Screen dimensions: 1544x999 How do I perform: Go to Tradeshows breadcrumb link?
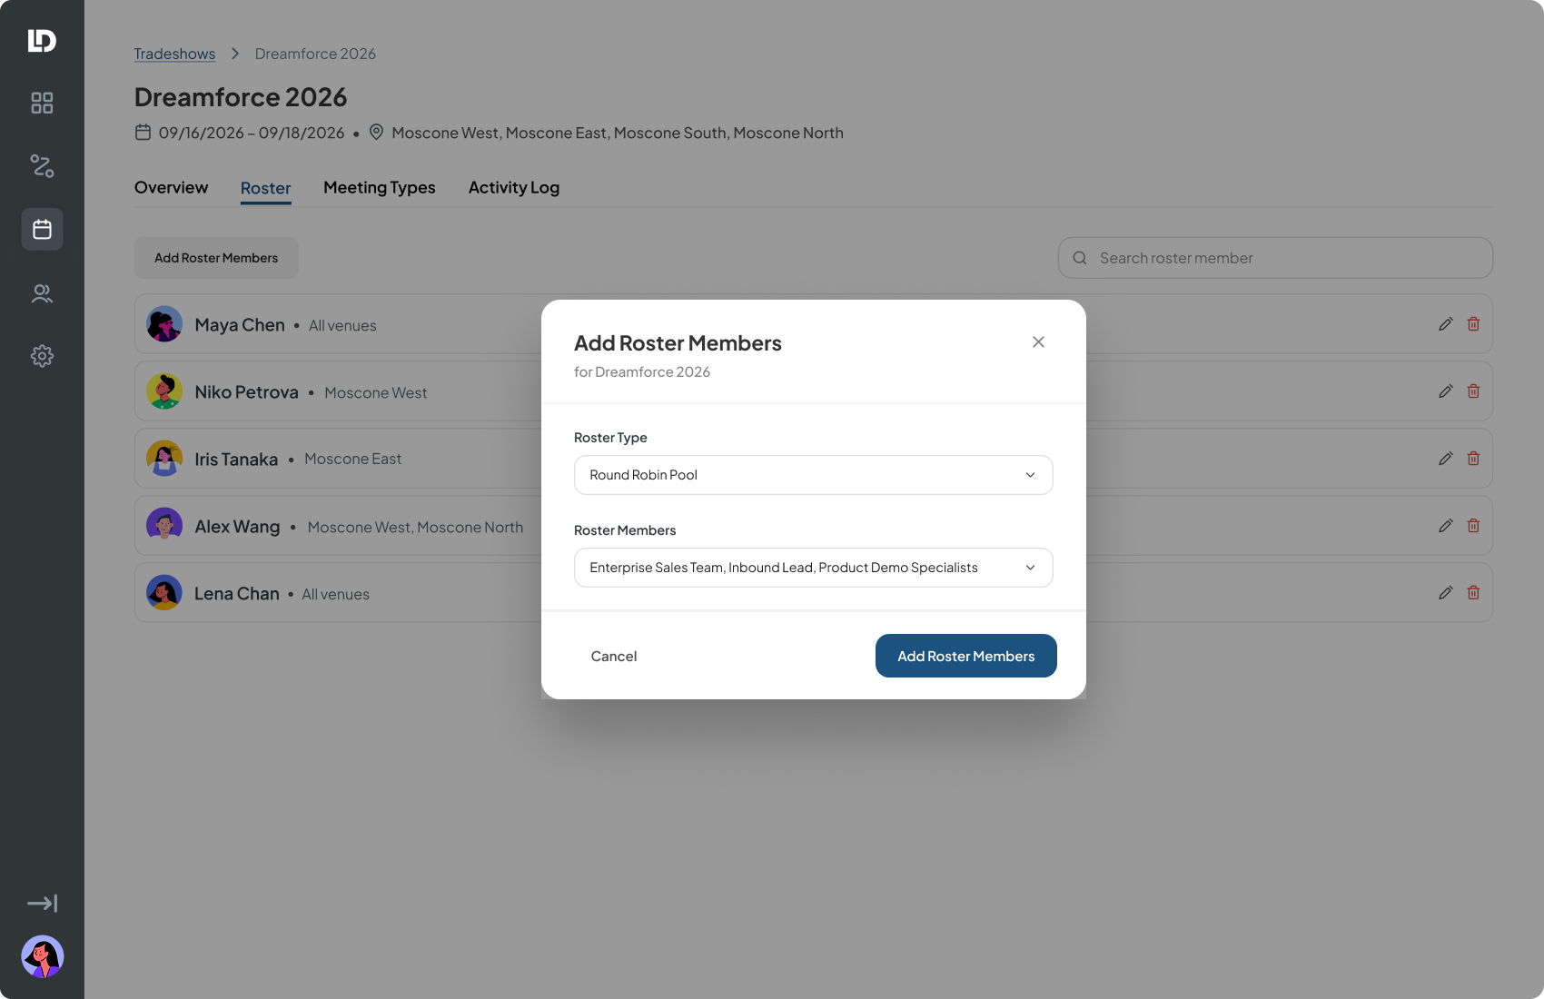(x=174, y=54)
